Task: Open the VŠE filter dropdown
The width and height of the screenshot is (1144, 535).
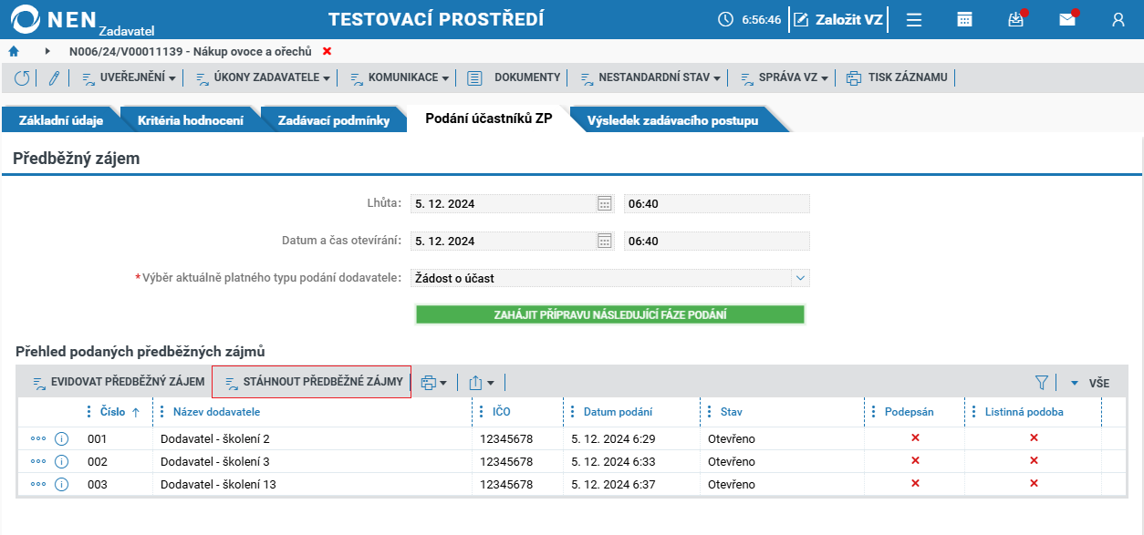Action: (x=1089, y=383)
